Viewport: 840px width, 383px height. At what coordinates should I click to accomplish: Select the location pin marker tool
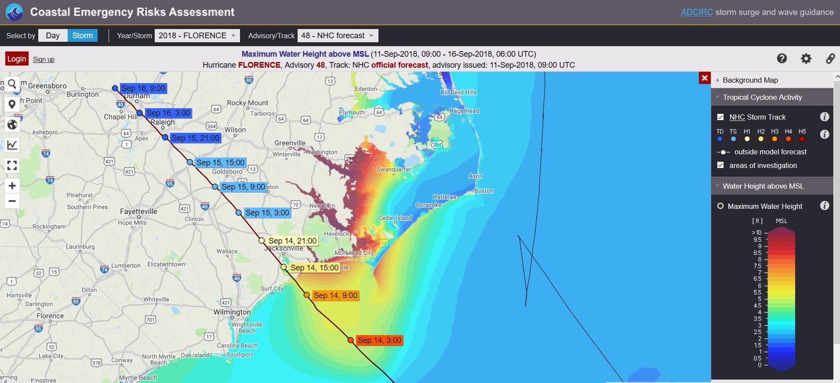coord(12,104)
